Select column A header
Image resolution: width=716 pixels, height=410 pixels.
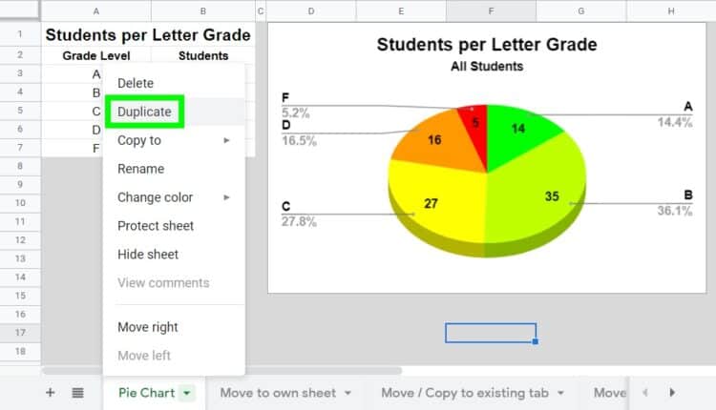(95, 10)
